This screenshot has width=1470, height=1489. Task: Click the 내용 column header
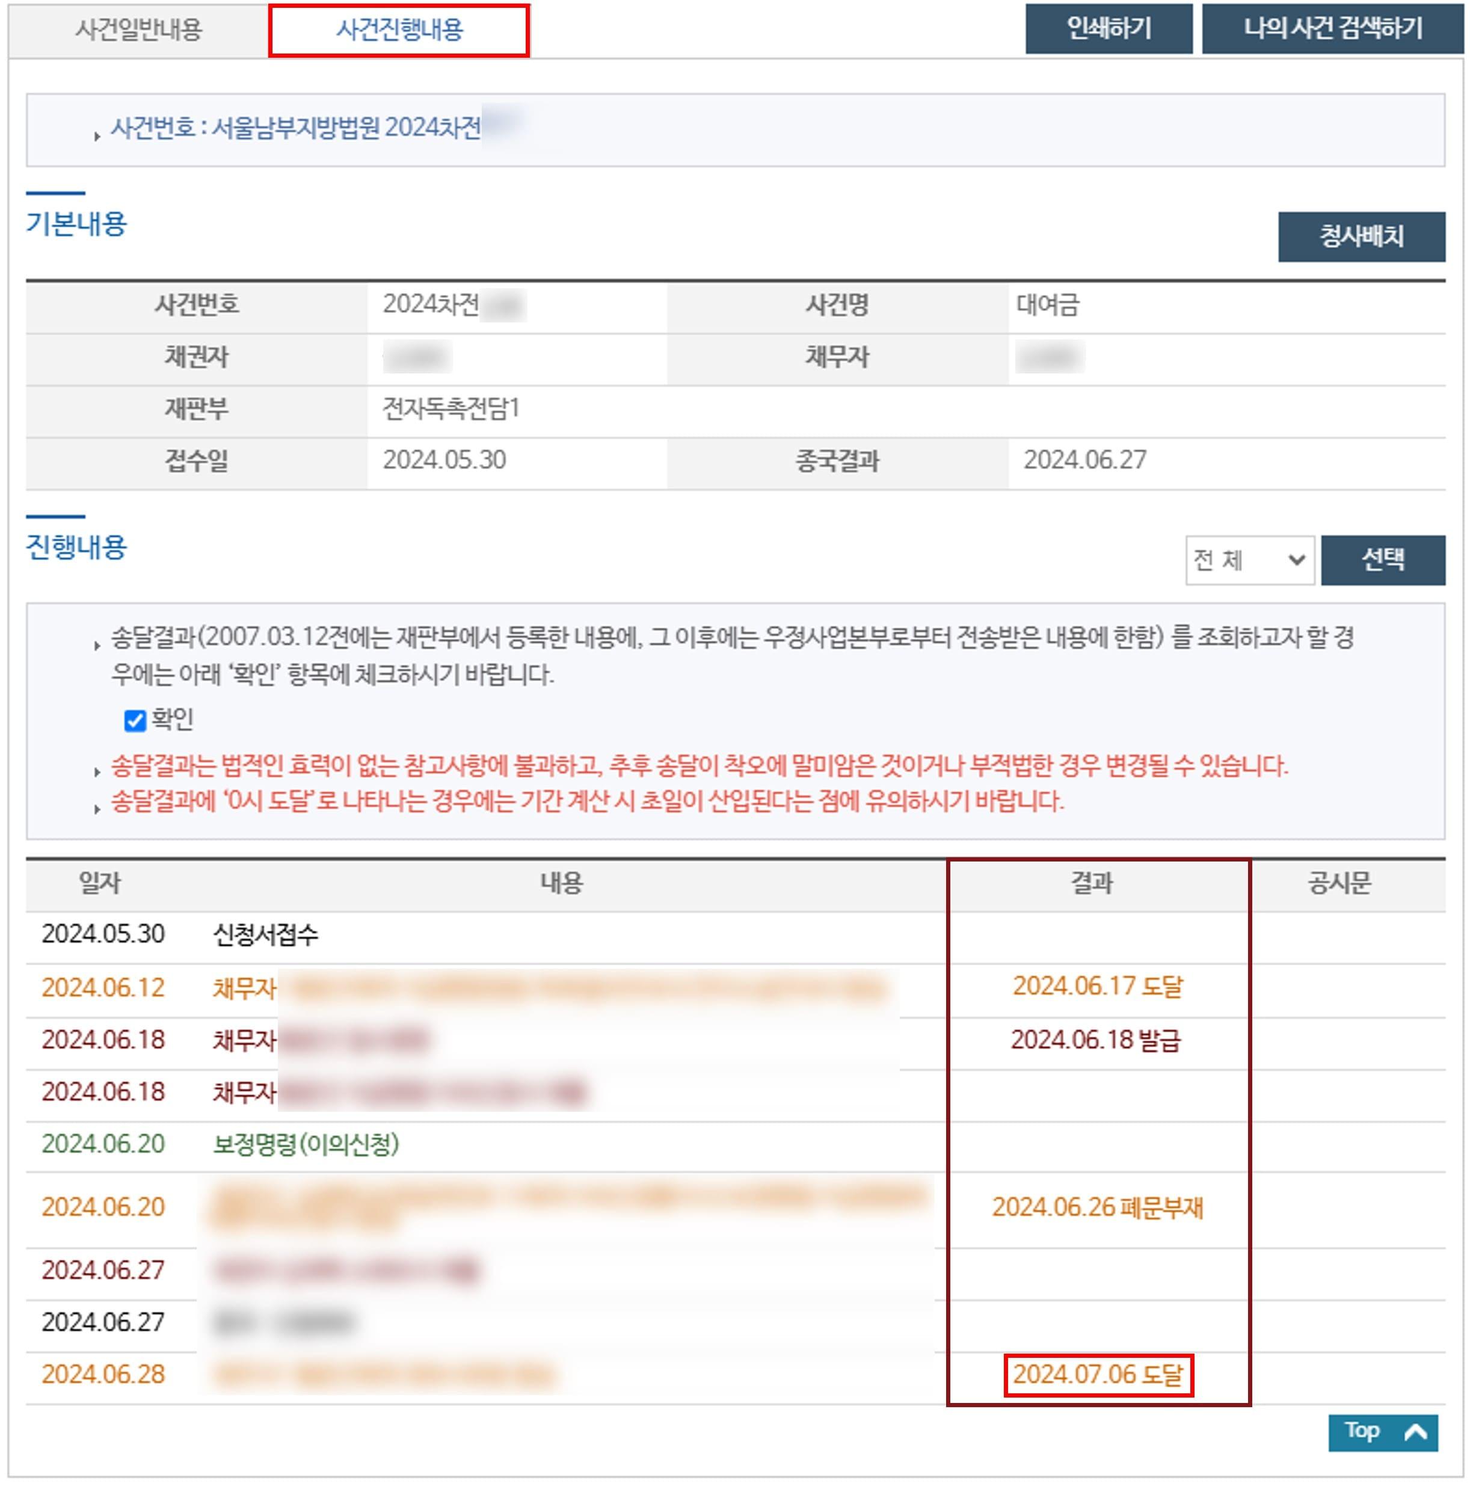[x=561, y=883]
